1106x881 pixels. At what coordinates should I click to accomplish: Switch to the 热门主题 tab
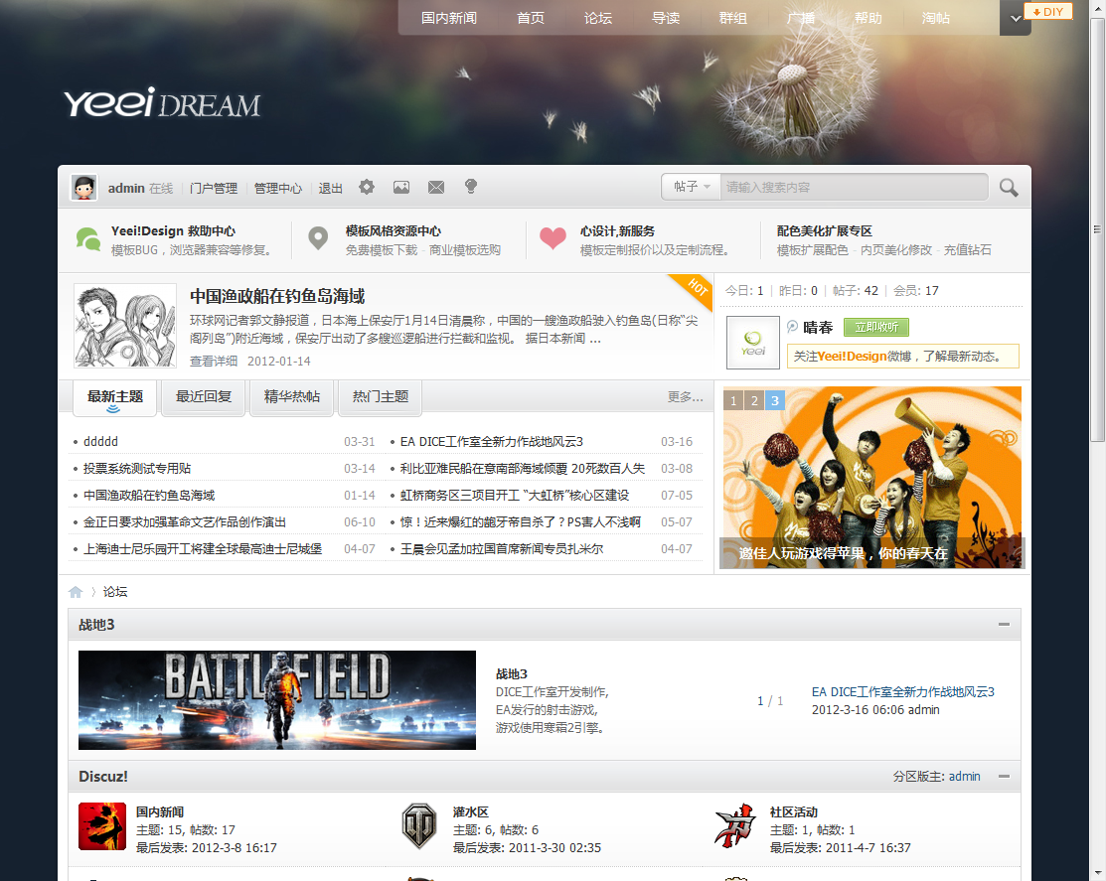pos(381,397)
